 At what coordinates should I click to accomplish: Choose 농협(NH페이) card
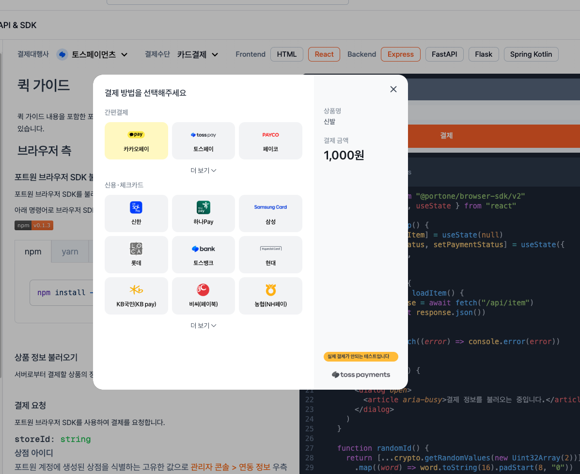270,296
